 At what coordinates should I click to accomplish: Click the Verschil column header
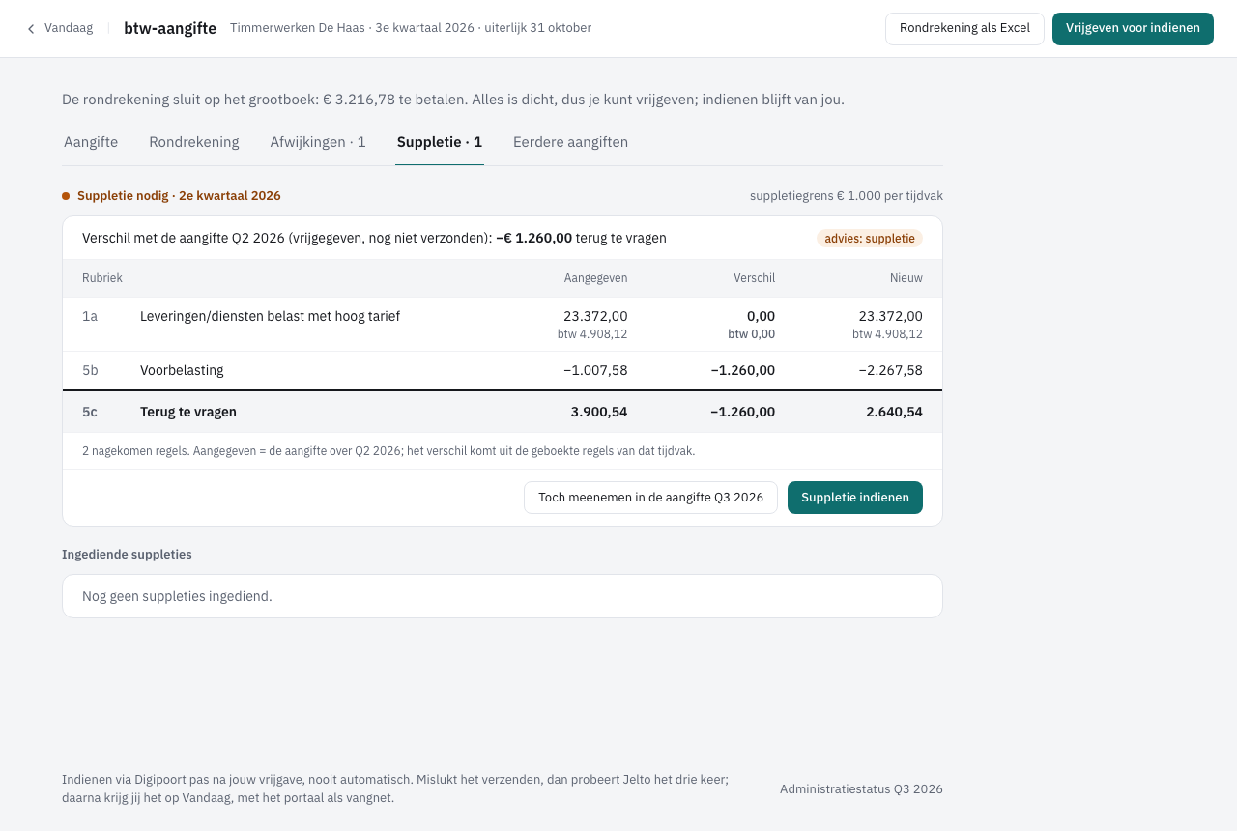[755, 278]
